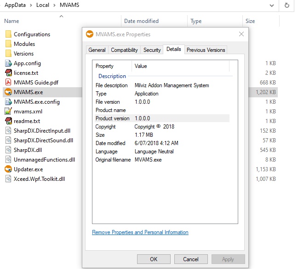Click the Versions folder icon
This screenshot has height=269, width=298.
click(8, 54)
